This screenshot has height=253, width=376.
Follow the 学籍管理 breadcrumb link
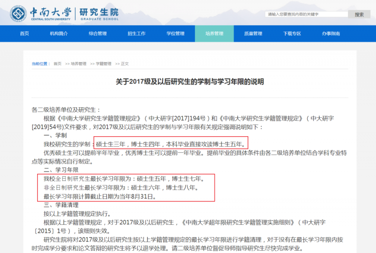(103, 63)
